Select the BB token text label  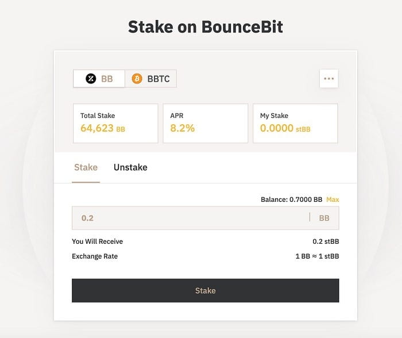coord(107,79)
